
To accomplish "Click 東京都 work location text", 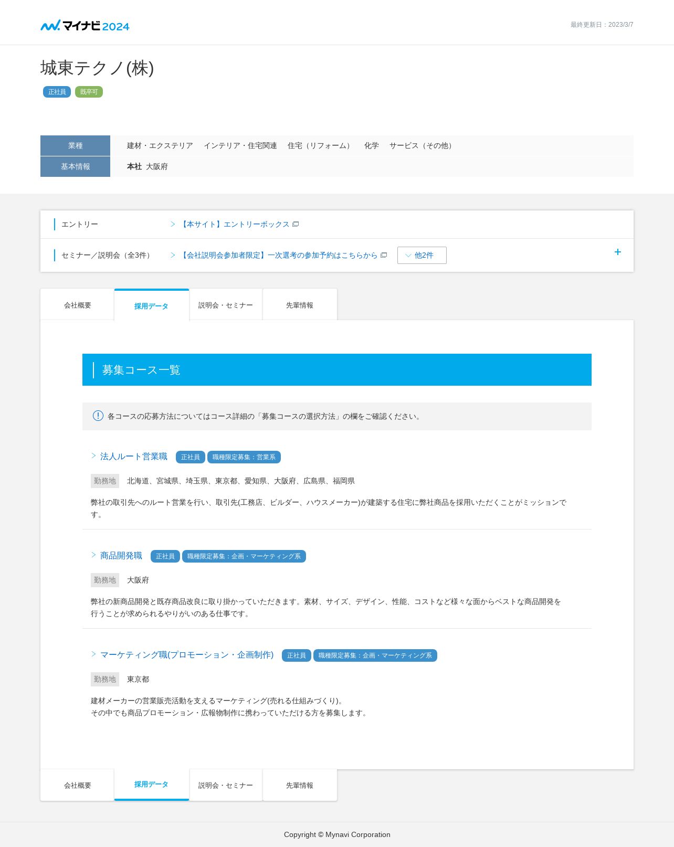I will [x=138, y=679].
